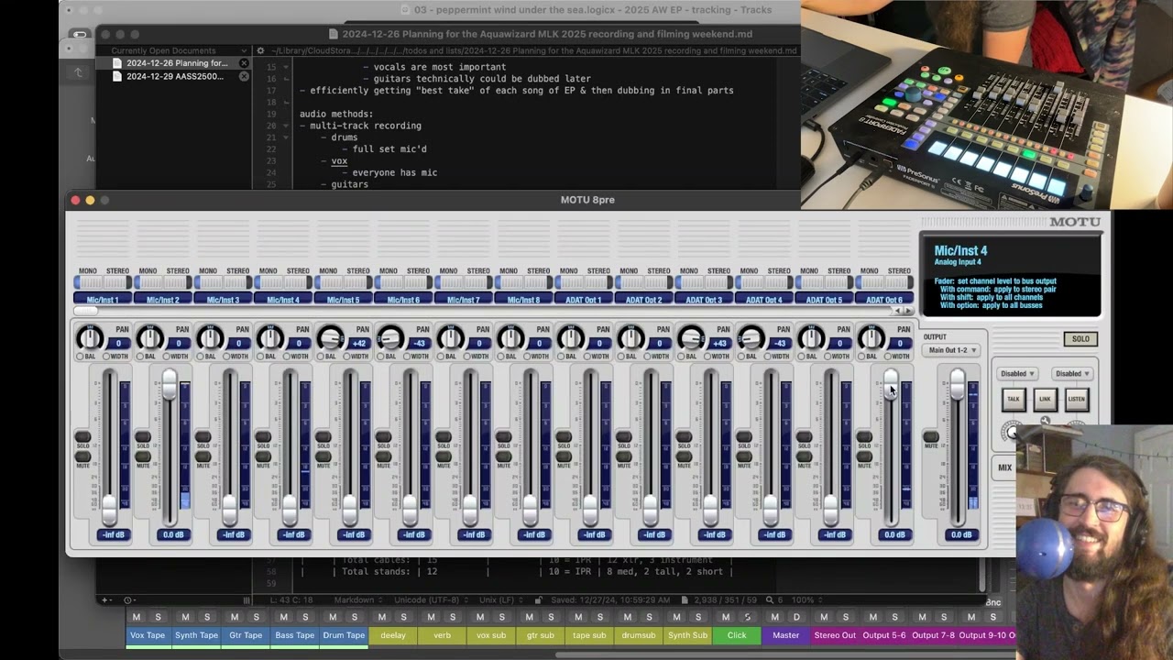The width and height of the screenshot is (1173, 660).
Task: Select WIDTH mode on Mic/Inst 6
Action: click(407, 356)
